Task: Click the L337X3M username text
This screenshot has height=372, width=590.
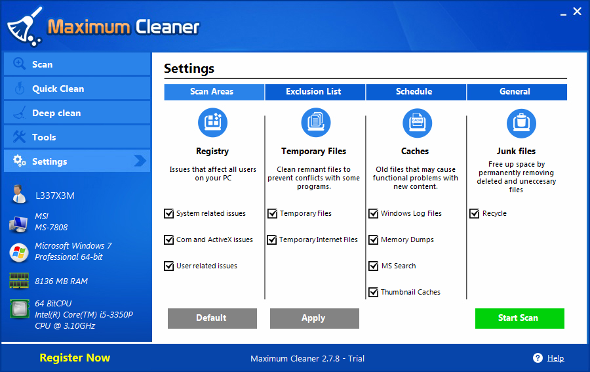Action: click(x=55, y=196)
